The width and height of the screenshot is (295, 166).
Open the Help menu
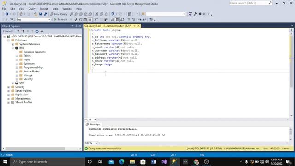click(79, 9)
